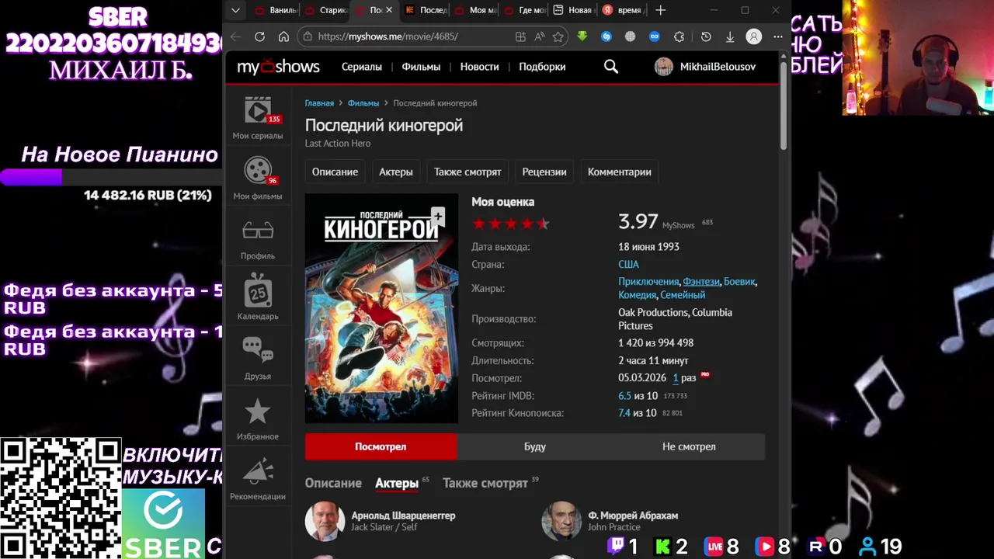Screen dimensions: 994x559
Task: Add this page to browser favorites
Action: (558, 36)
